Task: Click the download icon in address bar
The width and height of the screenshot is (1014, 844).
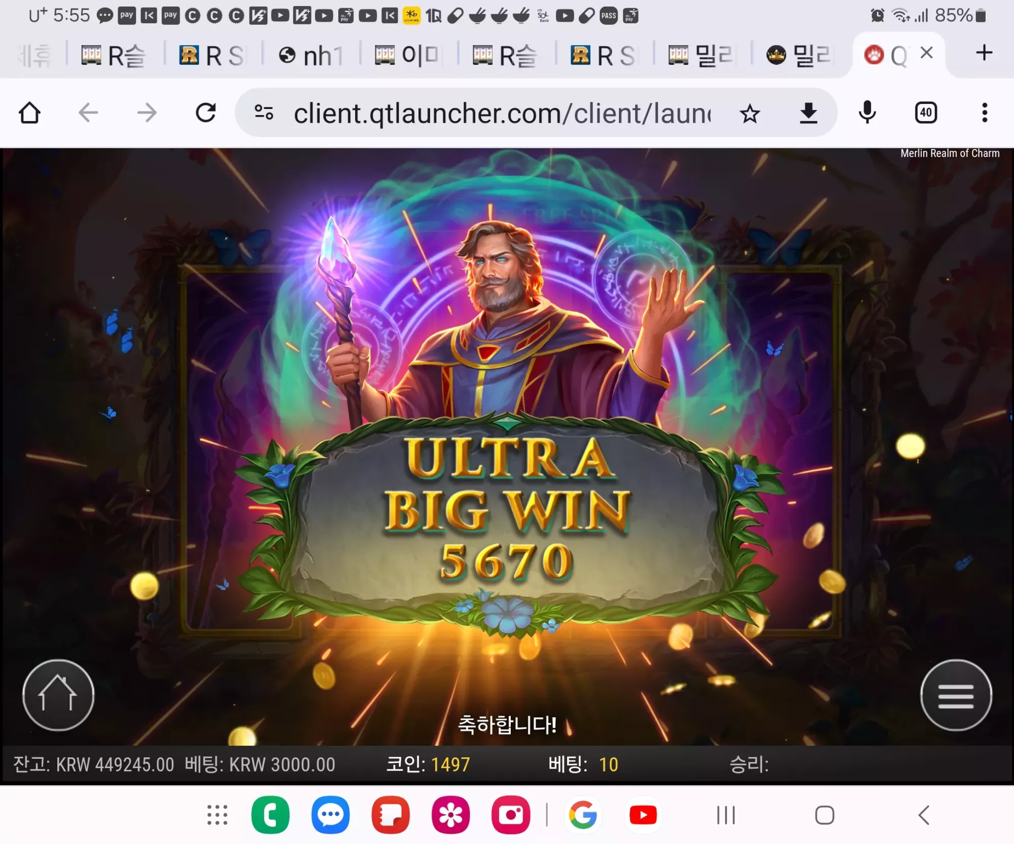Action: tap(809, 113)
